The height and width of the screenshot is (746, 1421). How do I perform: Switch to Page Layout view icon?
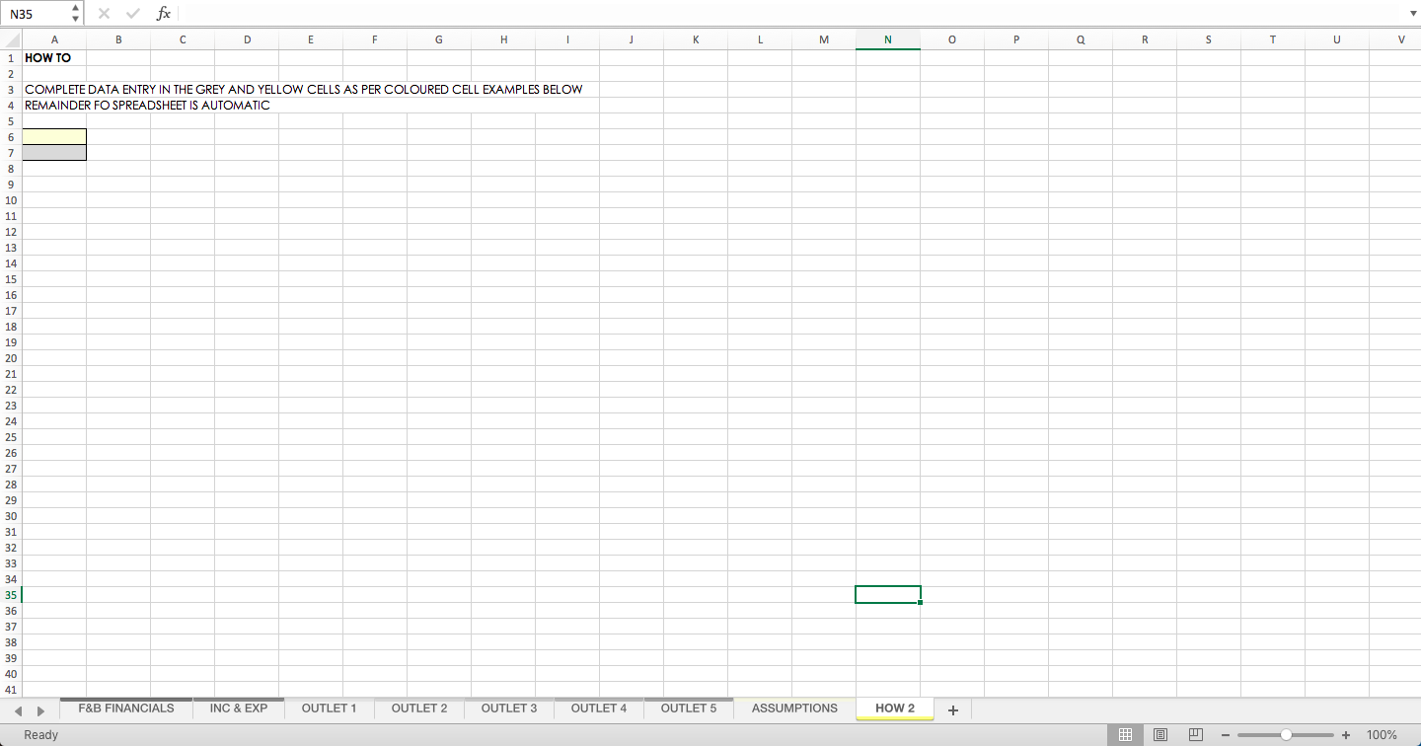(1160, 735)
